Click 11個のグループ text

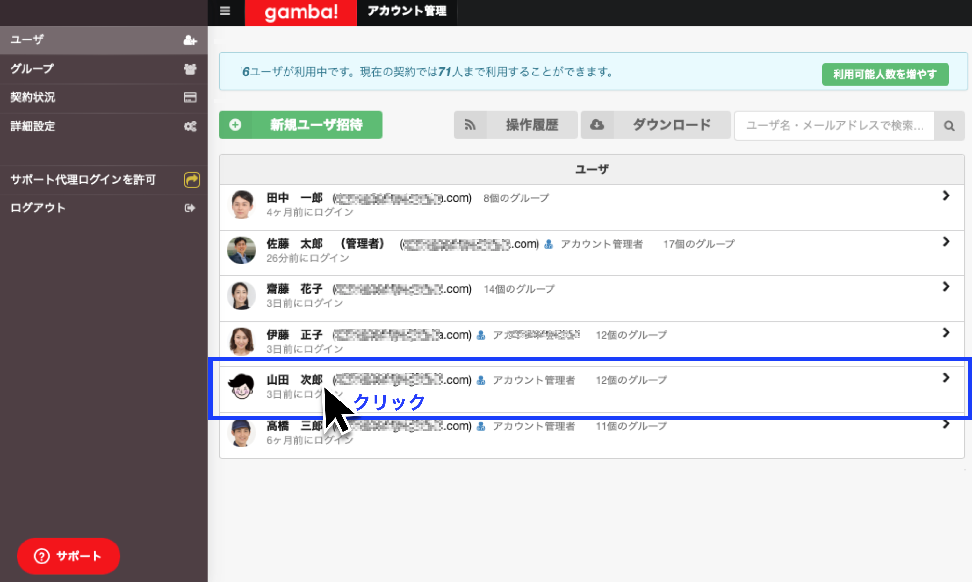click(x=631, y=426)
